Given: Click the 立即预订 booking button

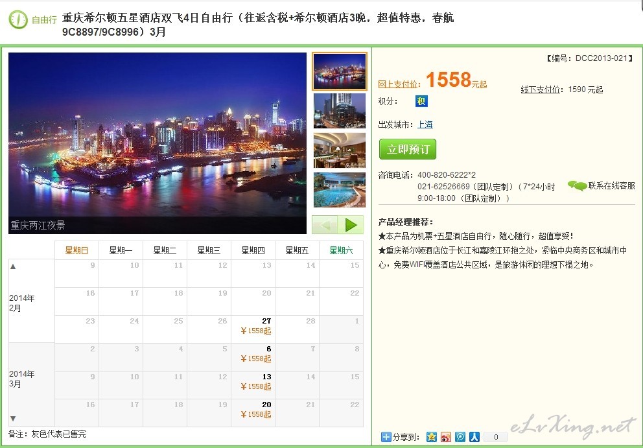Looking at the screenshot, I should [408, 149].
